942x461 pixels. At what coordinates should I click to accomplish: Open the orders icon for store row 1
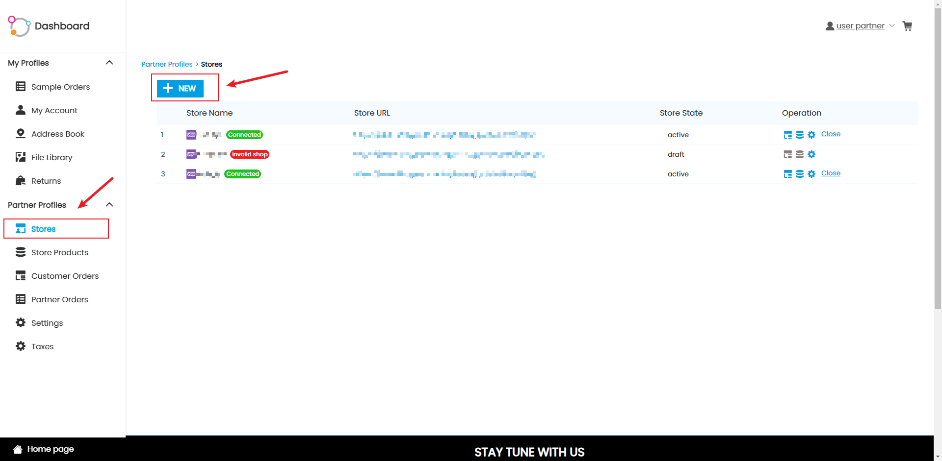(x=788, y=134)
